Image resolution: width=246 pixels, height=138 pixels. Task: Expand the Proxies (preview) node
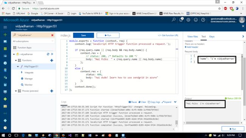16,91
